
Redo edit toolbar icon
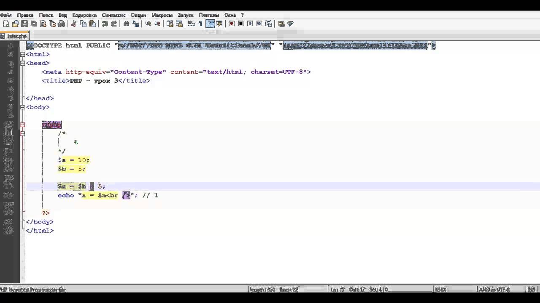click(x=114, y=24)
